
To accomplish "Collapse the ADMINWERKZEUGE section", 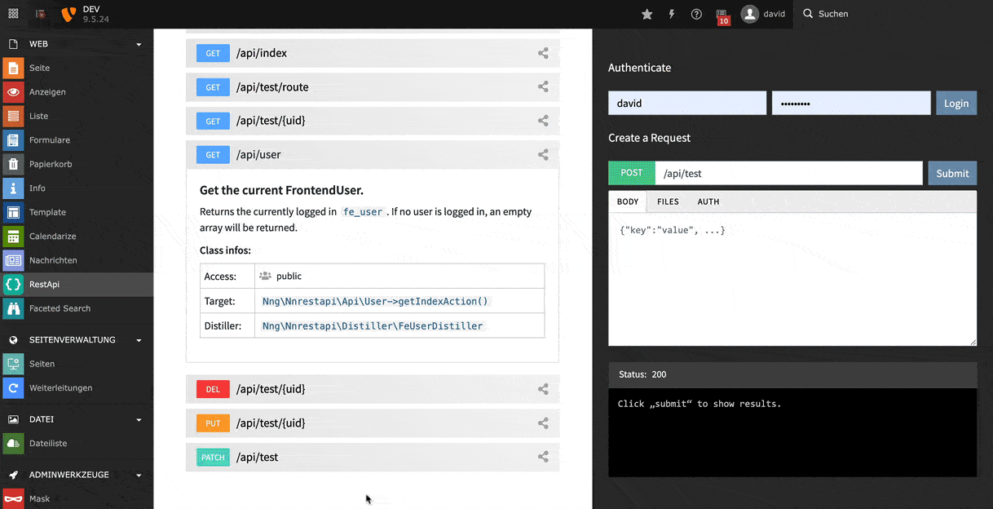I will point(138,474).
